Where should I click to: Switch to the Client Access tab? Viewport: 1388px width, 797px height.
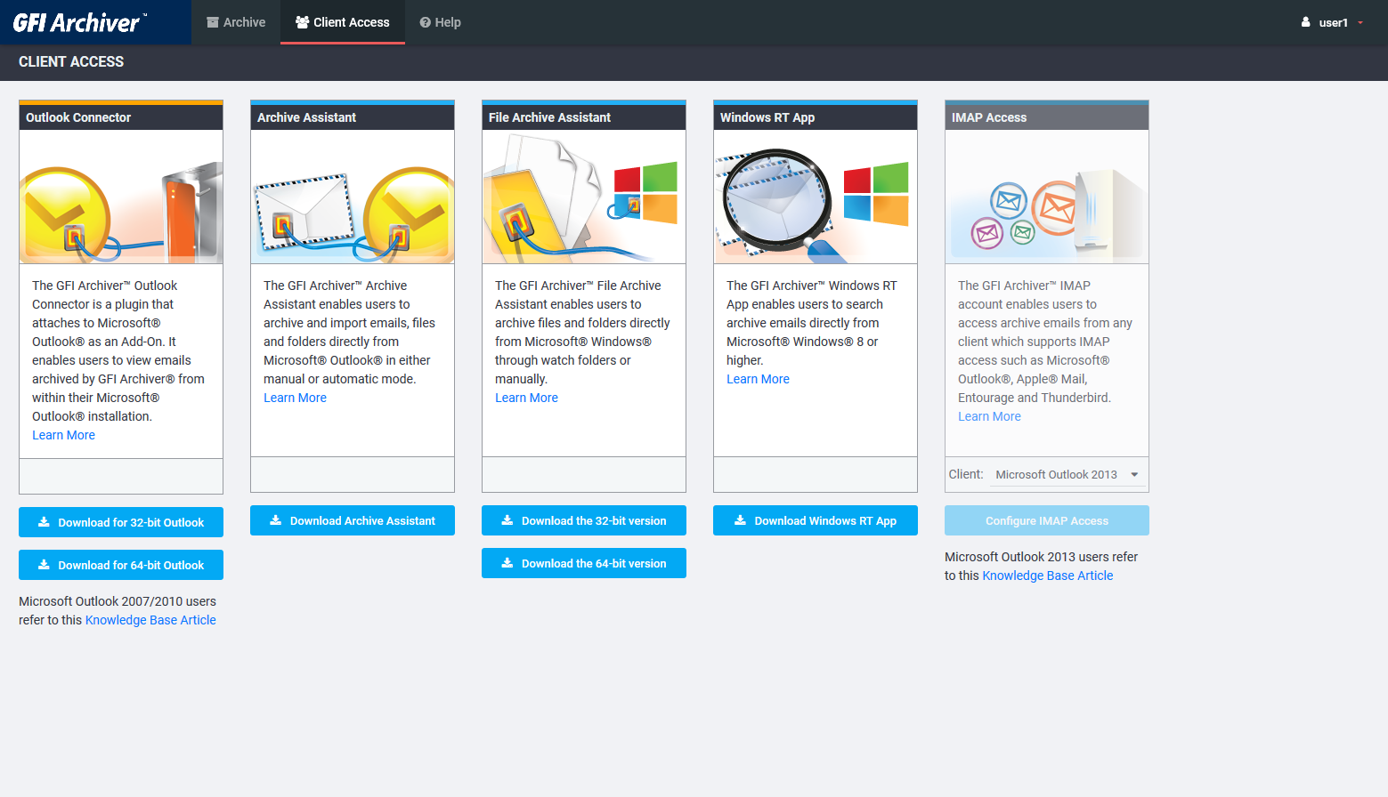pos(343,22)
